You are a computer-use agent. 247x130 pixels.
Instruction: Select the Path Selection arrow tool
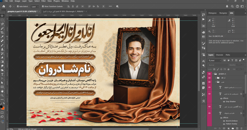click(2, 83)
